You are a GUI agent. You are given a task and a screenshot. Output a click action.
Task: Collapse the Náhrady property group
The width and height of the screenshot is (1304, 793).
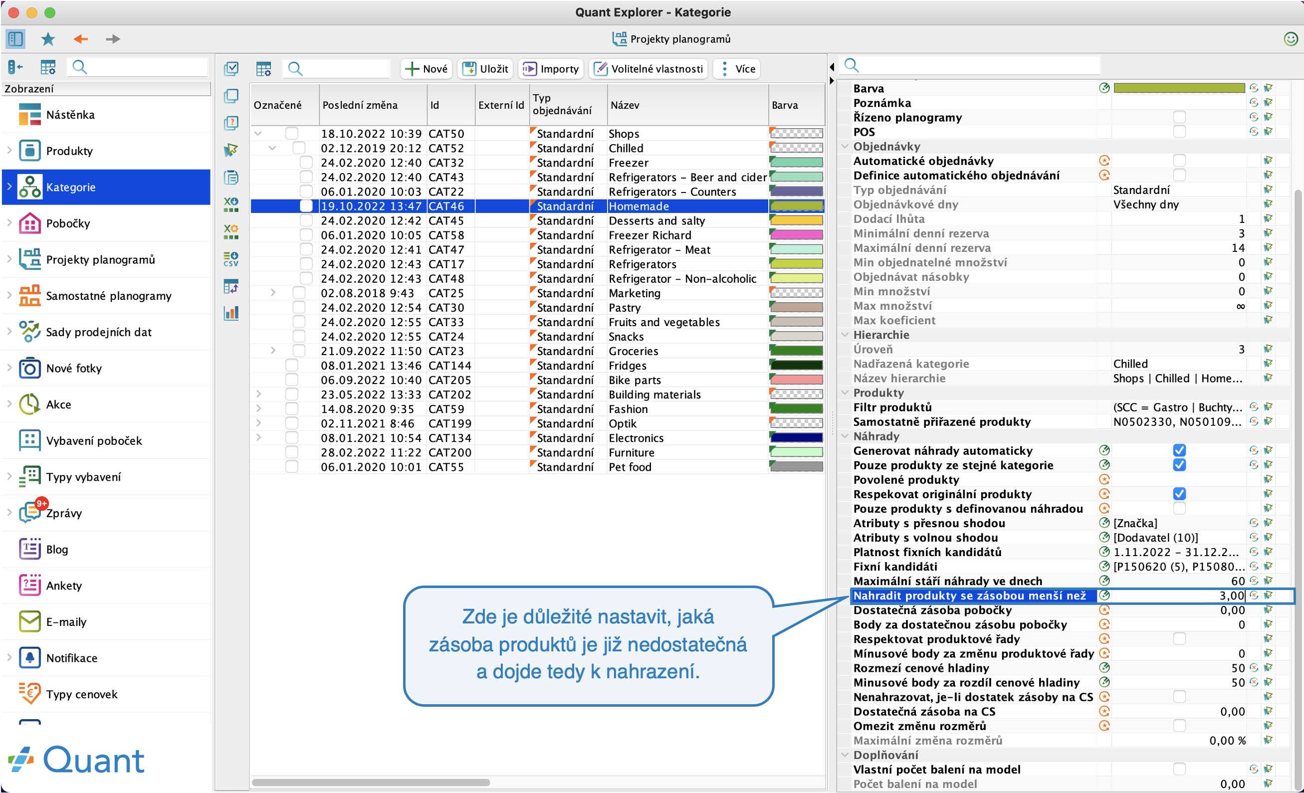[x=845, y=436]
